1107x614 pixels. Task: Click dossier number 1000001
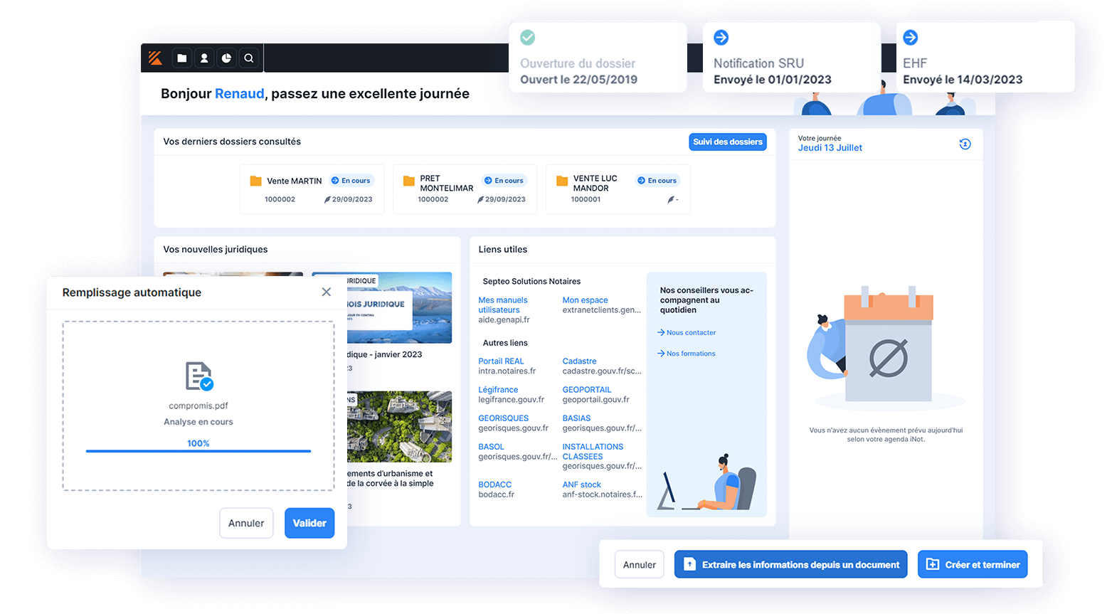(586, 199)
